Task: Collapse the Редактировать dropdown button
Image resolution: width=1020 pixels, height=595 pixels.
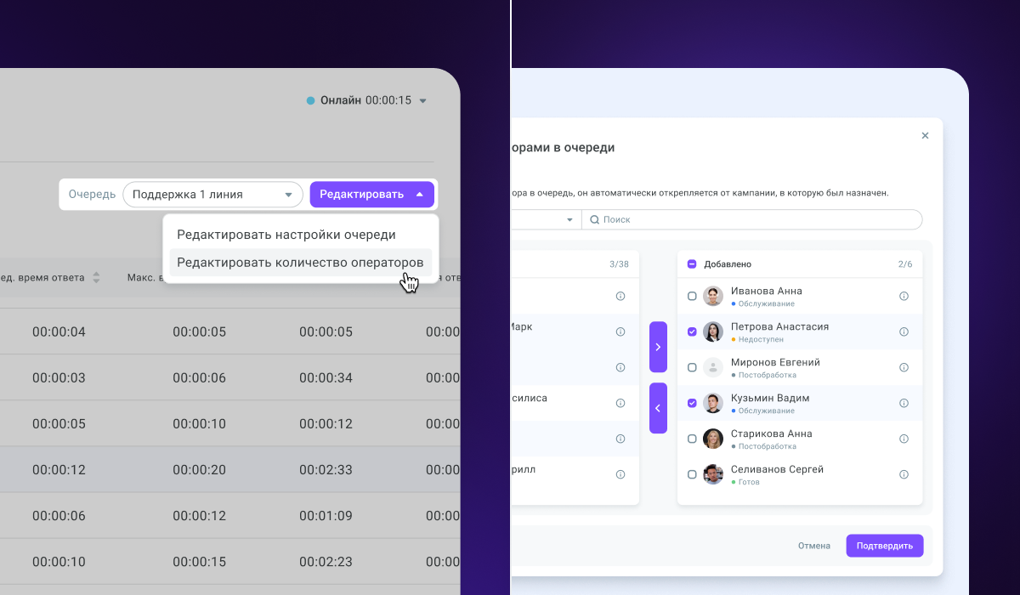Action: (371, 194)
